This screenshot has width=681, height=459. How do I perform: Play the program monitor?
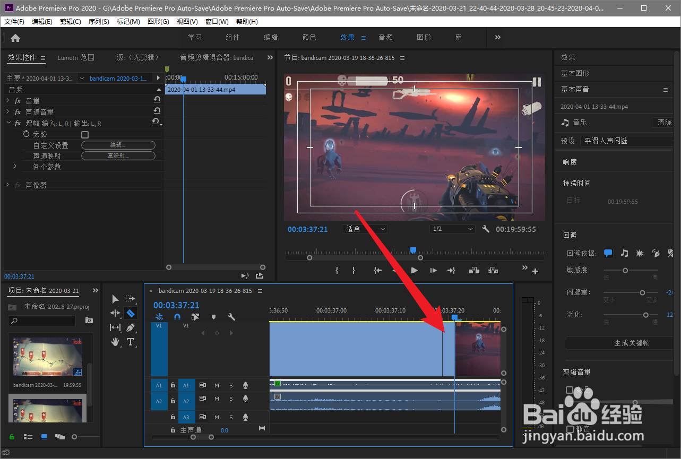click(x=415, y=271)
